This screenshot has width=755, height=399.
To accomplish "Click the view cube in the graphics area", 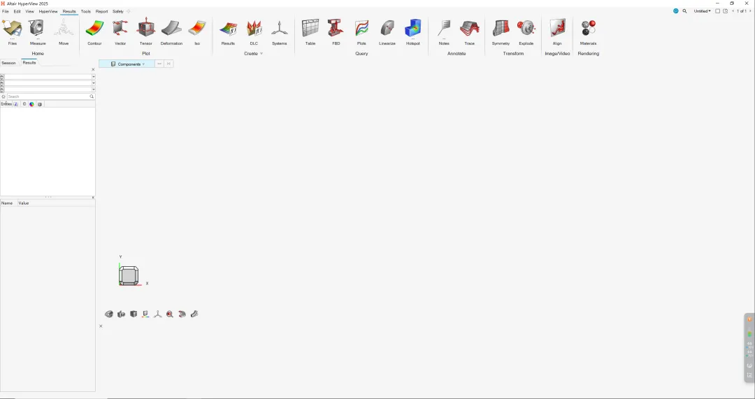I will pyautogui.click(x=129, y=276).
